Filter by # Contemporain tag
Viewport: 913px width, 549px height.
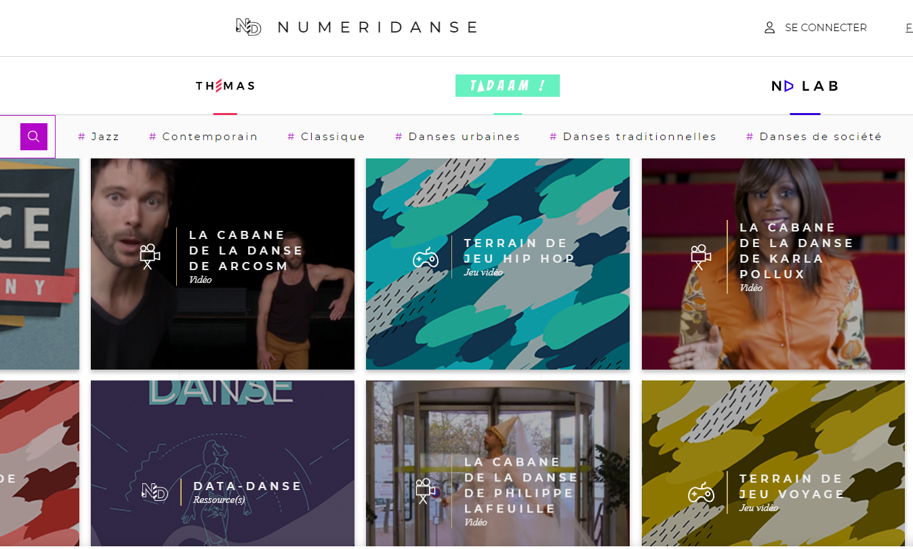point(203,137)
